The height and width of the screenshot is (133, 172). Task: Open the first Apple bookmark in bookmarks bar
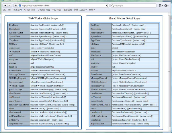point(17,10)
